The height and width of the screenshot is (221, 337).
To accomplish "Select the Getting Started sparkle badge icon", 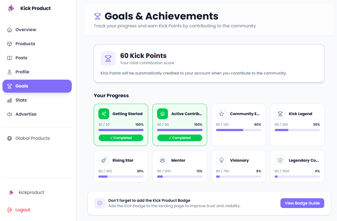I will pos(104,114).
